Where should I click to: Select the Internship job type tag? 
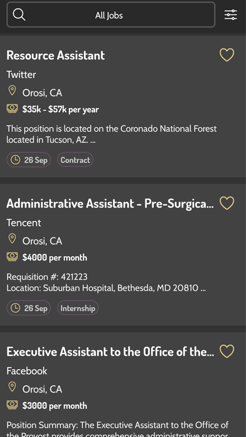point(78,308)
